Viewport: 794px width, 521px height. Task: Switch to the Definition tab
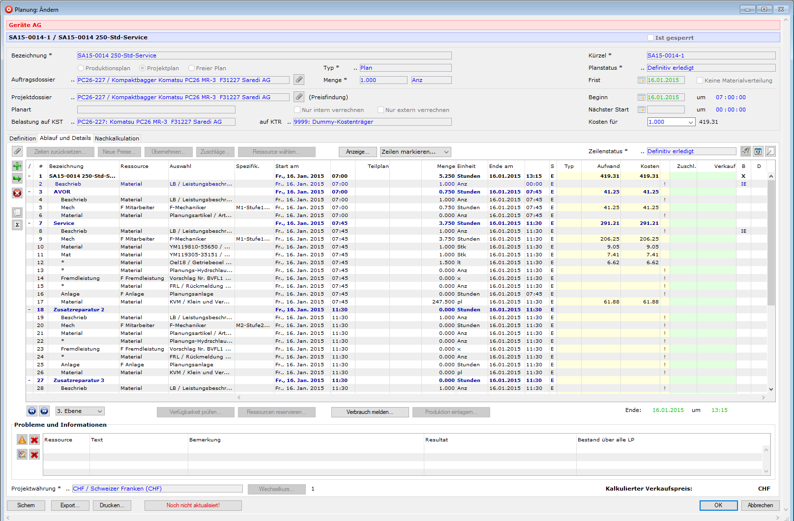click(23, 138)
